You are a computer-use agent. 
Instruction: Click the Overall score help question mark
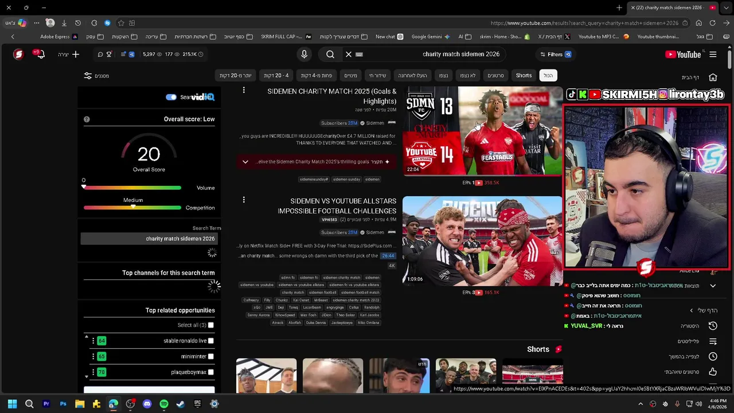(87, 119)
